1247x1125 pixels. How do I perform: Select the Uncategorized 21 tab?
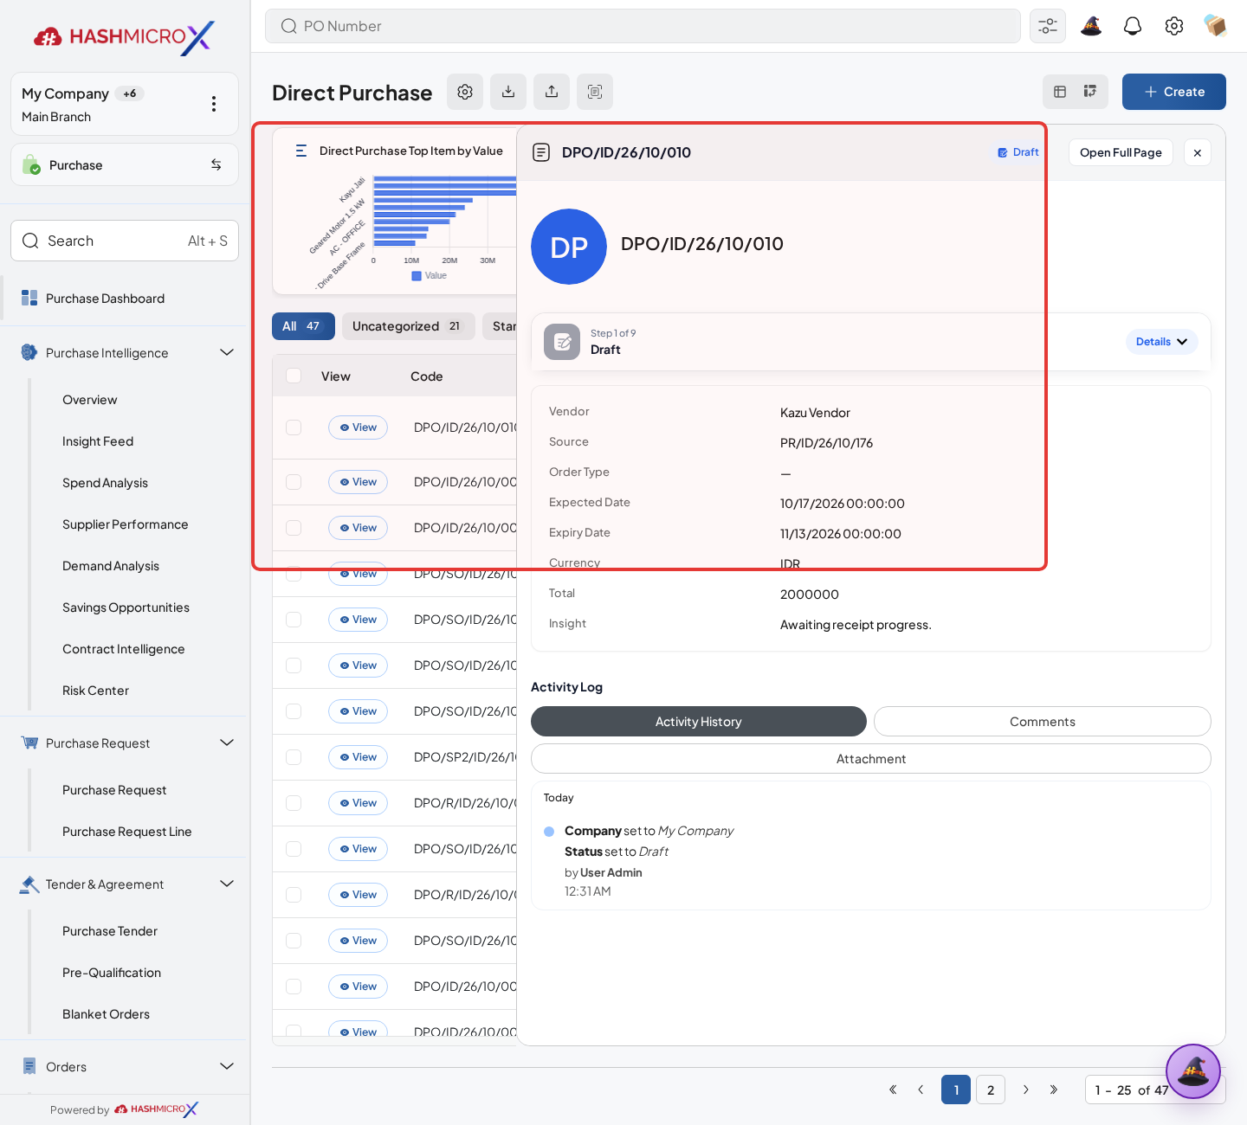(x=408, y=326)
